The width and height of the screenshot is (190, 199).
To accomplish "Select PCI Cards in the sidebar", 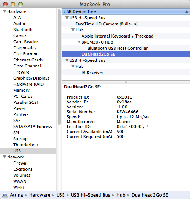I will click(x=23, y=96).
